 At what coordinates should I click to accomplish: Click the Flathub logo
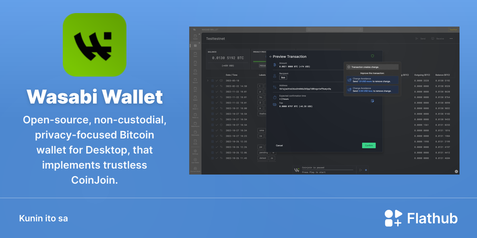(x=421, y=219)
